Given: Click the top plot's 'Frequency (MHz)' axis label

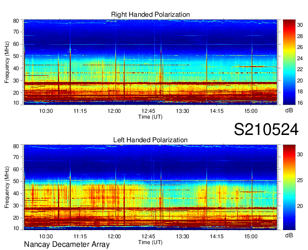Looking at the screenshot, I should tap(7, 62).
